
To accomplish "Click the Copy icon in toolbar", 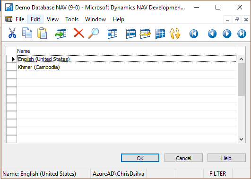I will [27, 33].
